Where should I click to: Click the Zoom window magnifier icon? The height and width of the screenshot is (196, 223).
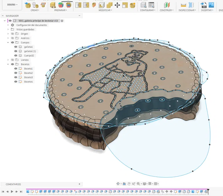133,184
